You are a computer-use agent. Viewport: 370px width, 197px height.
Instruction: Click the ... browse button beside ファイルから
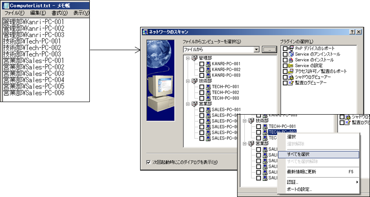point(269,50)
